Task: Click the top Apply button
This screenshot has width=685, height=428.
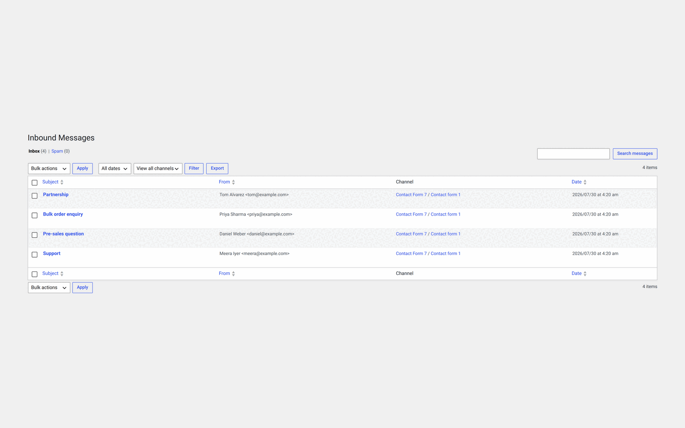Action: tap(83, 169)
